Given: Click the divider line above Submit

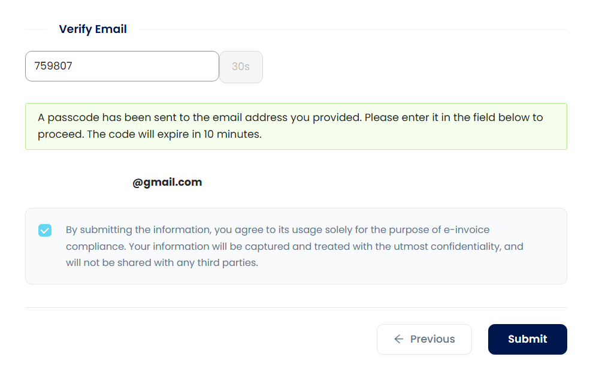Looking at the screenshot, I should (x=296, y=308).
